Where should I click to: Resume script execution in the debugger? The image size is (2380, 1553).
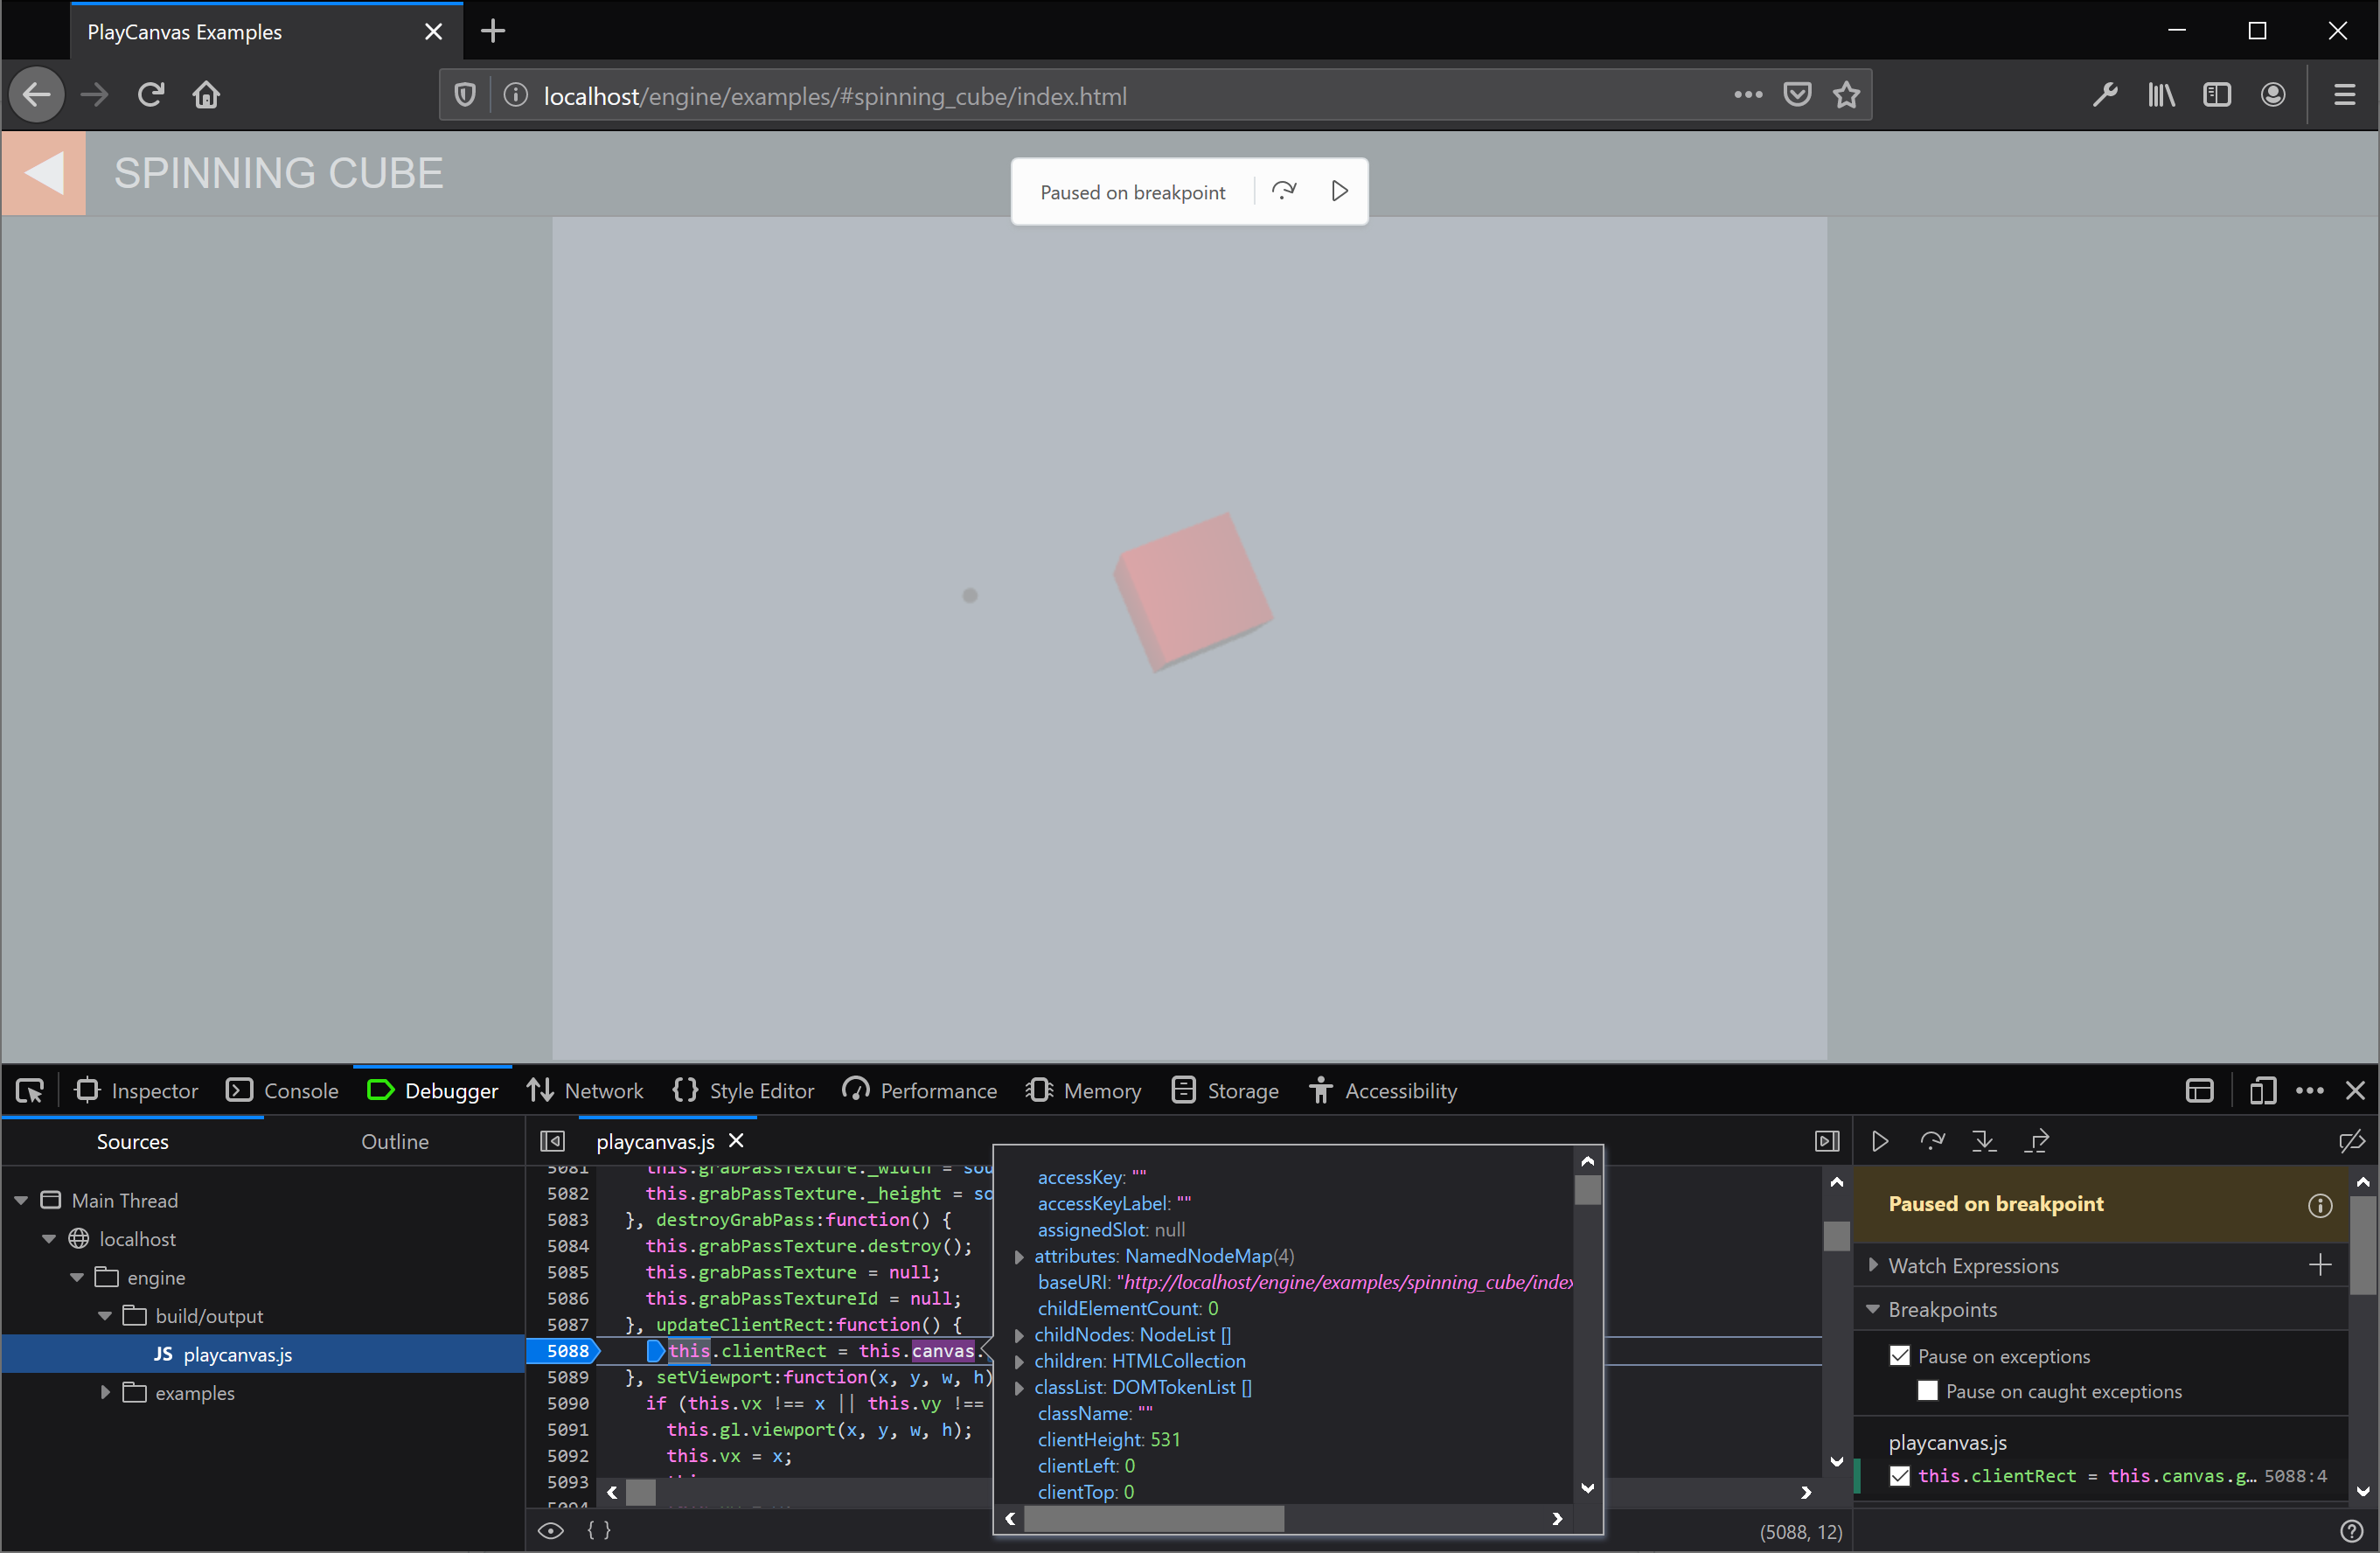click(1879, 1140)
